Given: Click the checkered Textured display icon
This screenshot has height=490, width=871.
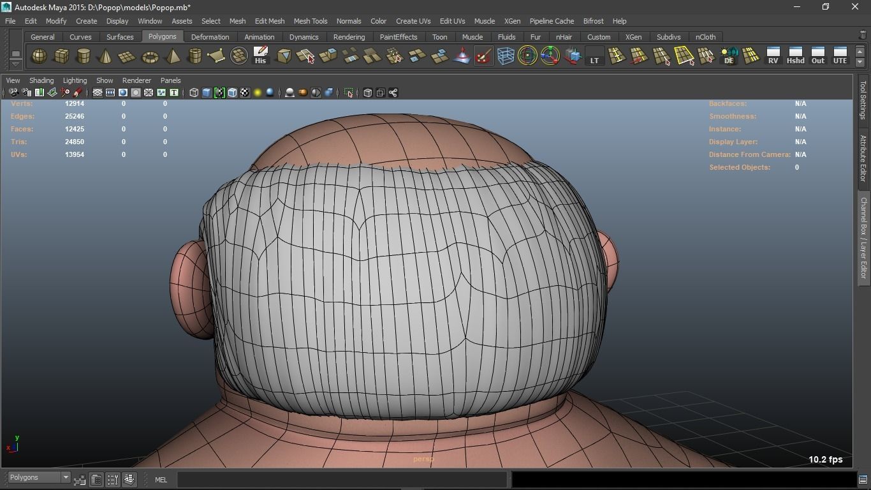Looking at the screenshot, I should pyautogui.click(x=245, y=93).
